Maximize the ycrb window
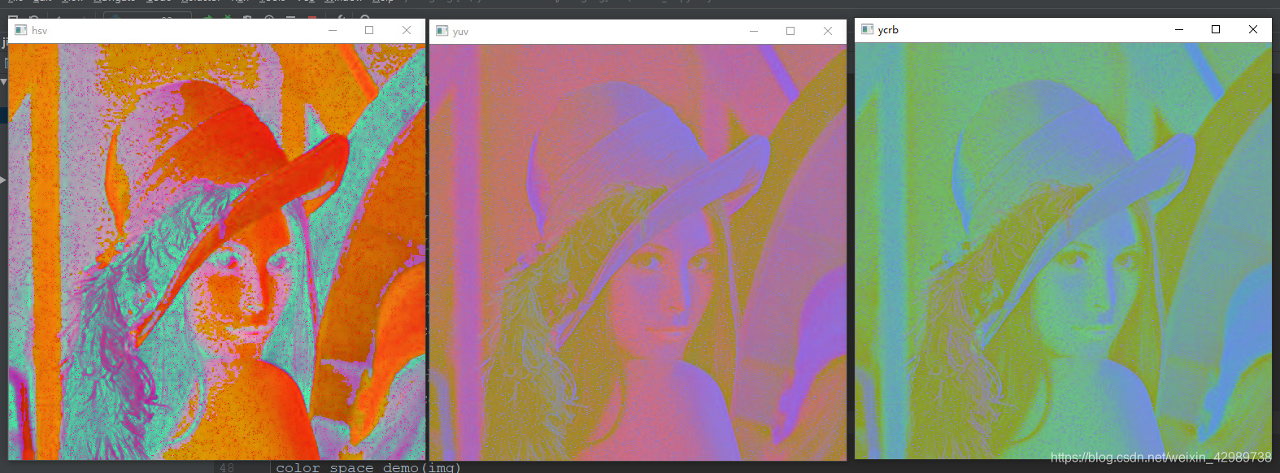Screen dimensions: 1280x473 click(x=1216, y=29)
